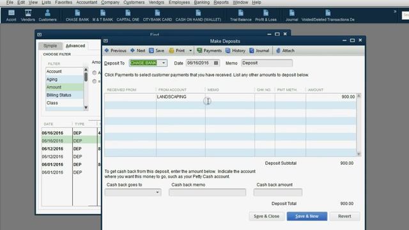Go to Next deposit
This screenshot has height=230, width=409.
pos(138,50)
